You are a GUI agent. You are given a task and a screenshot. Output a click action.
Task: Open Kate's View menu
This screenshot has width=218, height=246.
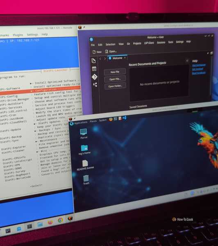[x=121, y=44]
